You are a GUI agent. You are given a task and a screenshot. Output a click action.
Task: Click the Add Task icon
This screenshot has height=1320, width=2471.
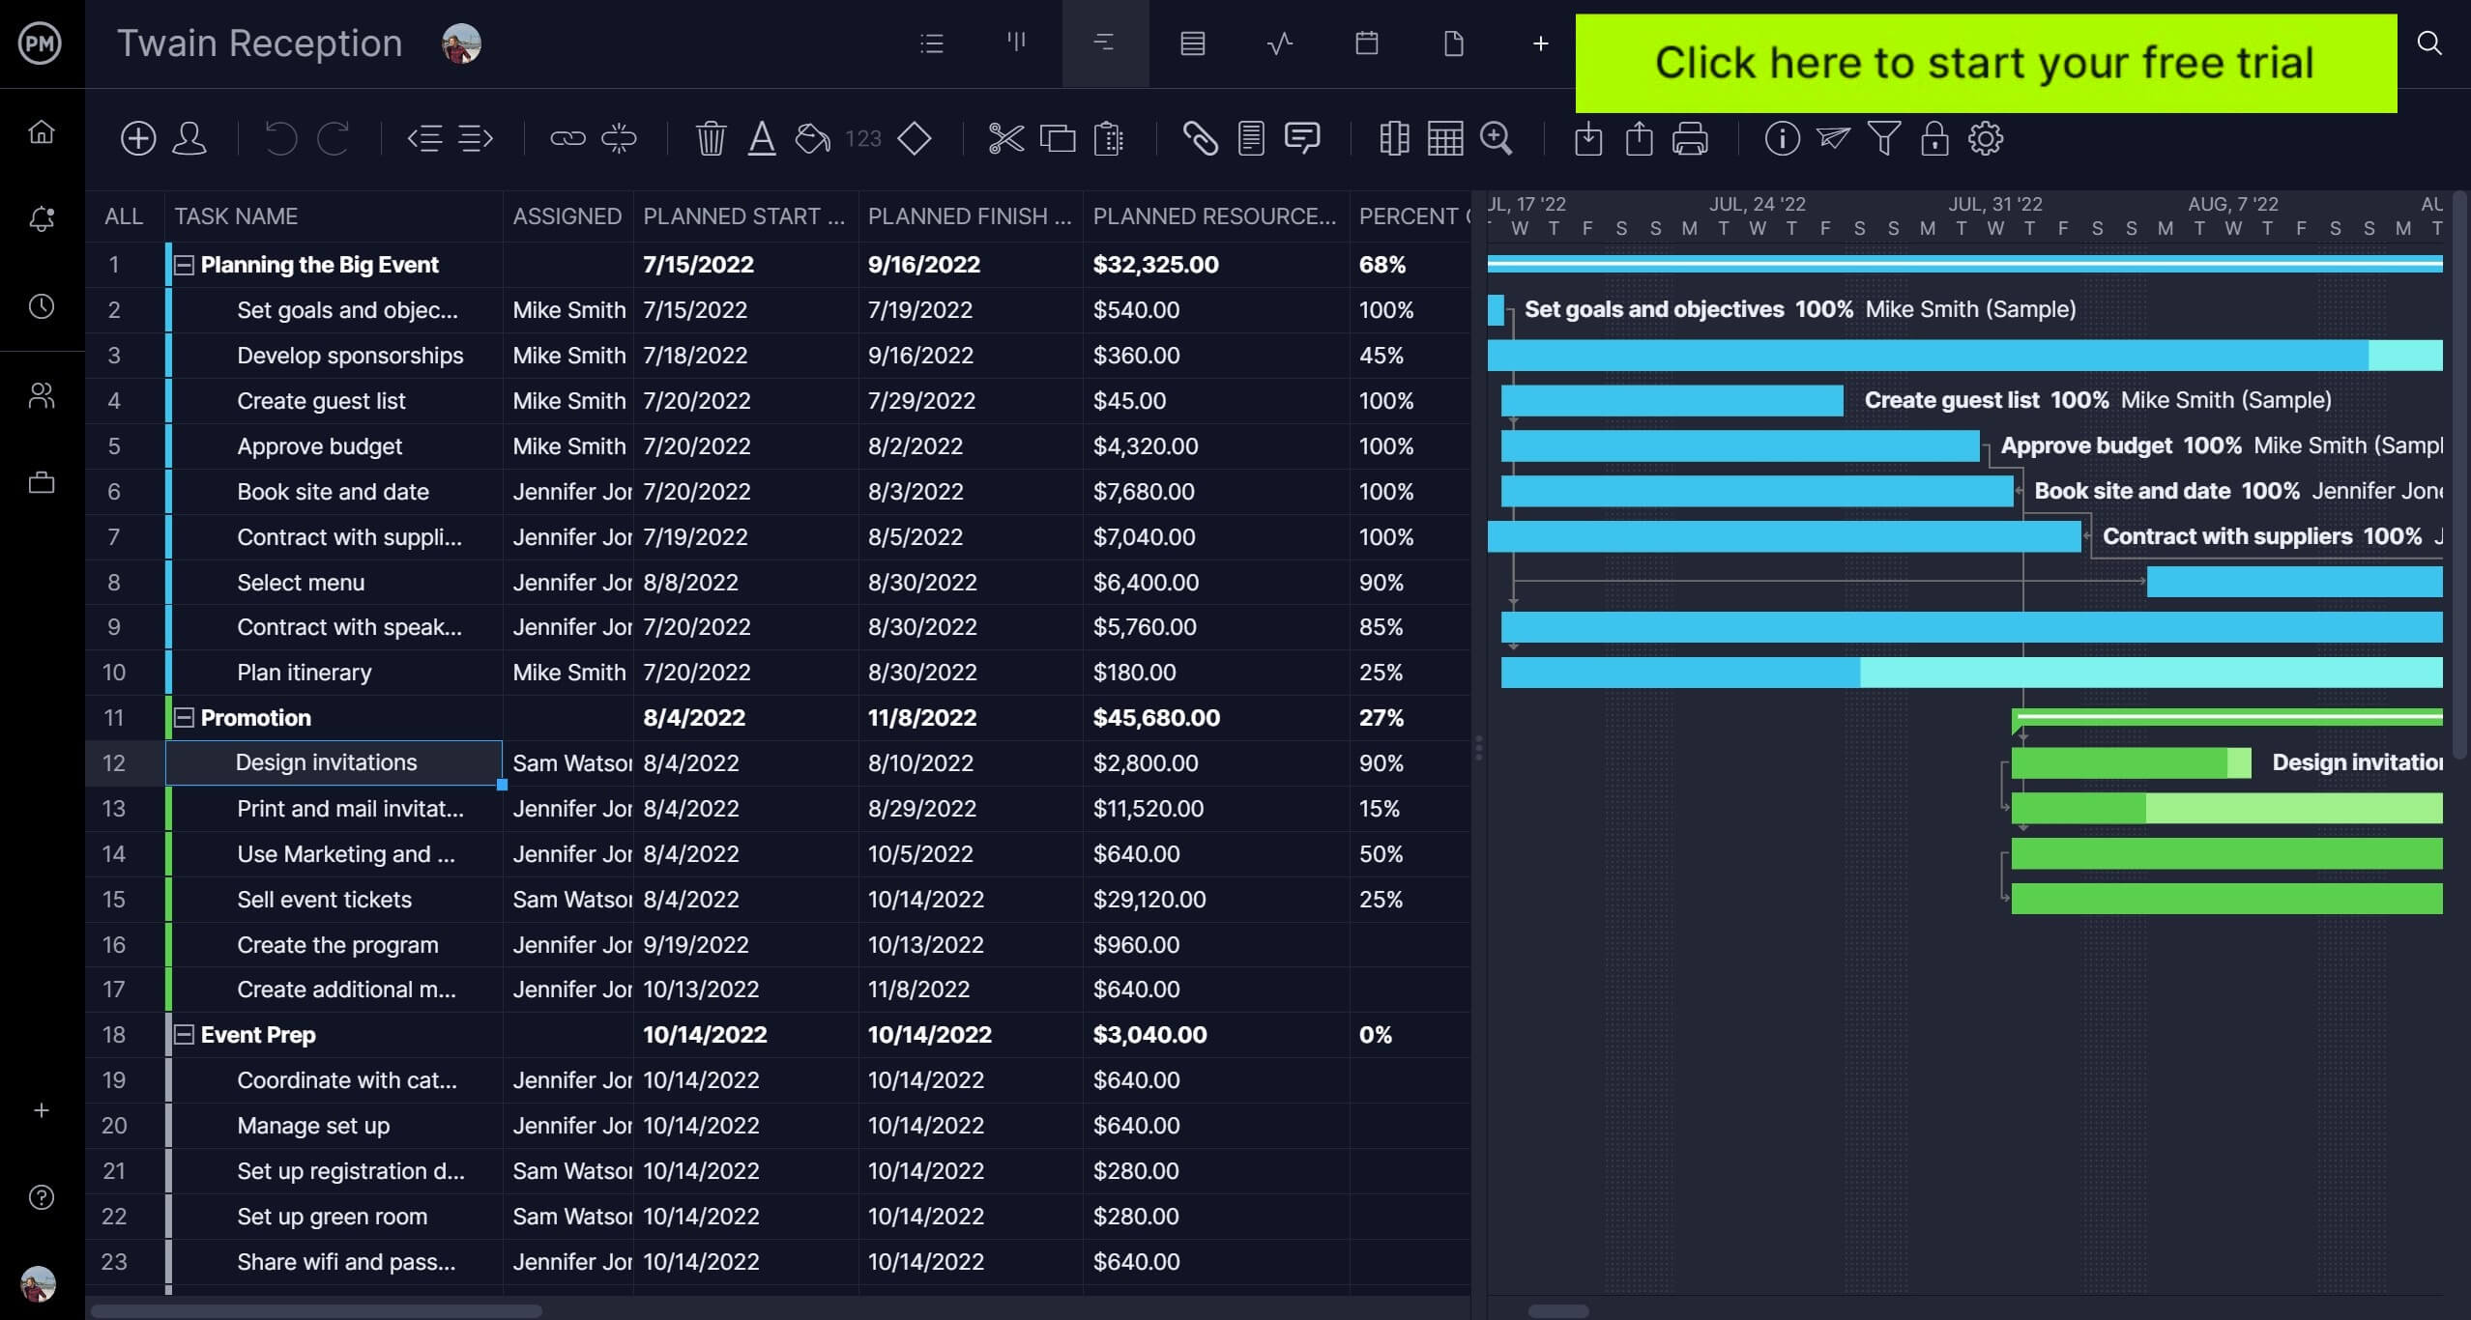pos(139,139)
